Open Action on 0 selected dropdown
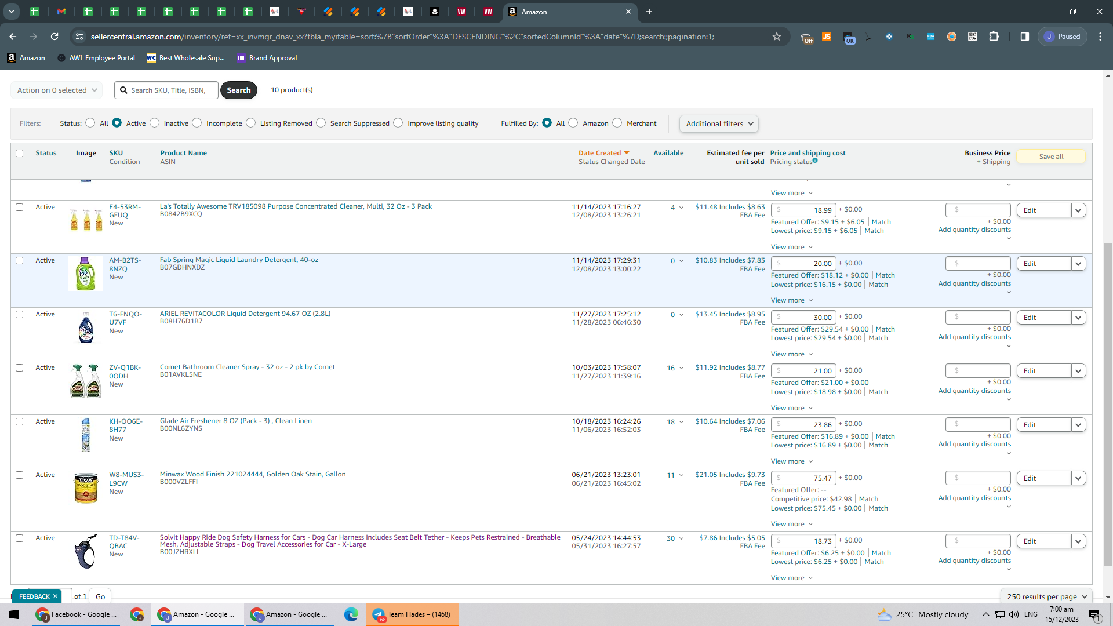1113x626 pixels. 57,90
